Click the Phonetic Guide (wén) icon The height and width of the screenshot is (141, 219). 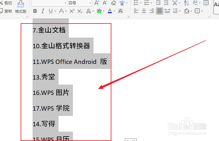pyautogui.click(x=122, y=3)
